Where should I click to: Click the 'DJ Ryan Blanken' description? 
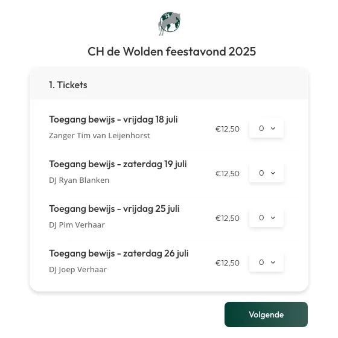79,180
